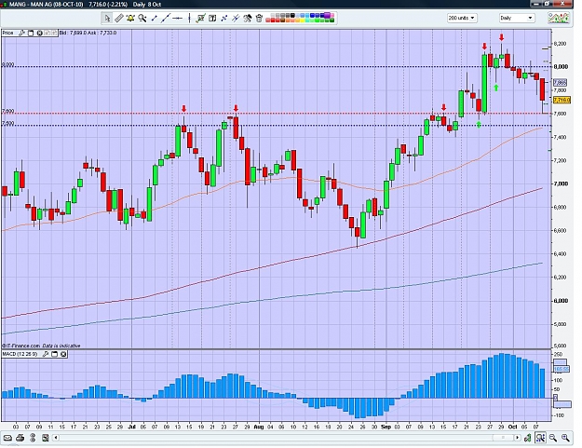Click the envelope mail icon in bottom bar
The width and height of the screenshot is (582, 448).
(x=7, y=438)
